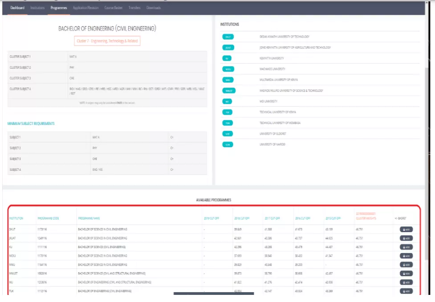Open the Dashboard tab

17,8
